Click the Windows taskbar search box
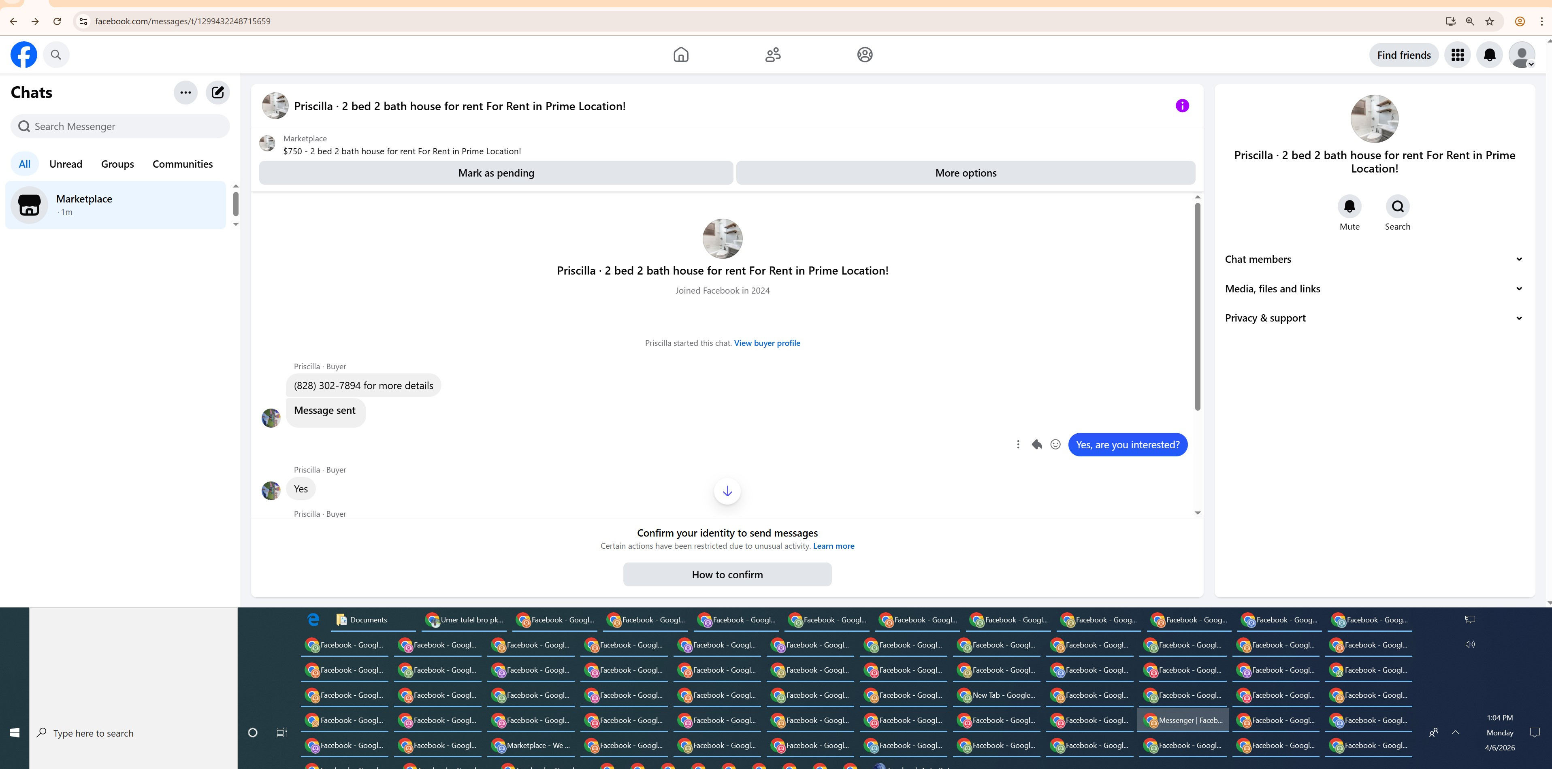 [x=134, y=733]
